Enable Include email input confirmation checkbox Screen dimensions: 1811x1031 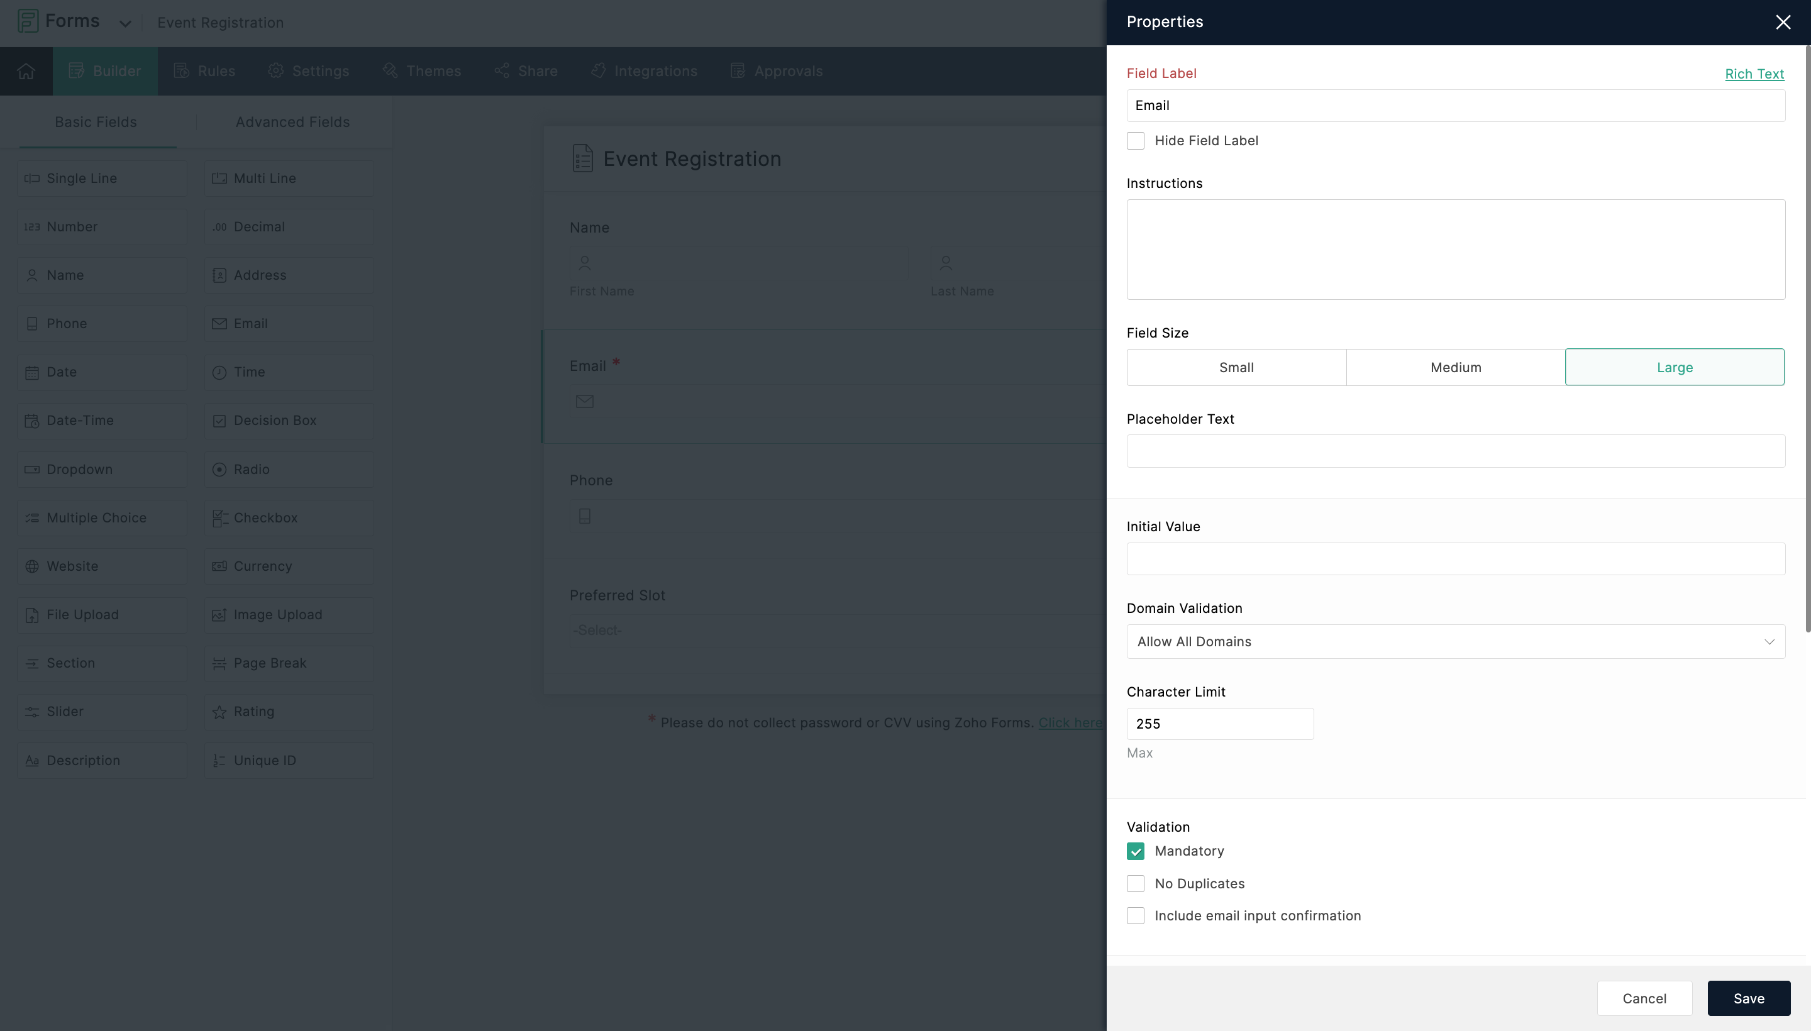tap(1134, 915)
